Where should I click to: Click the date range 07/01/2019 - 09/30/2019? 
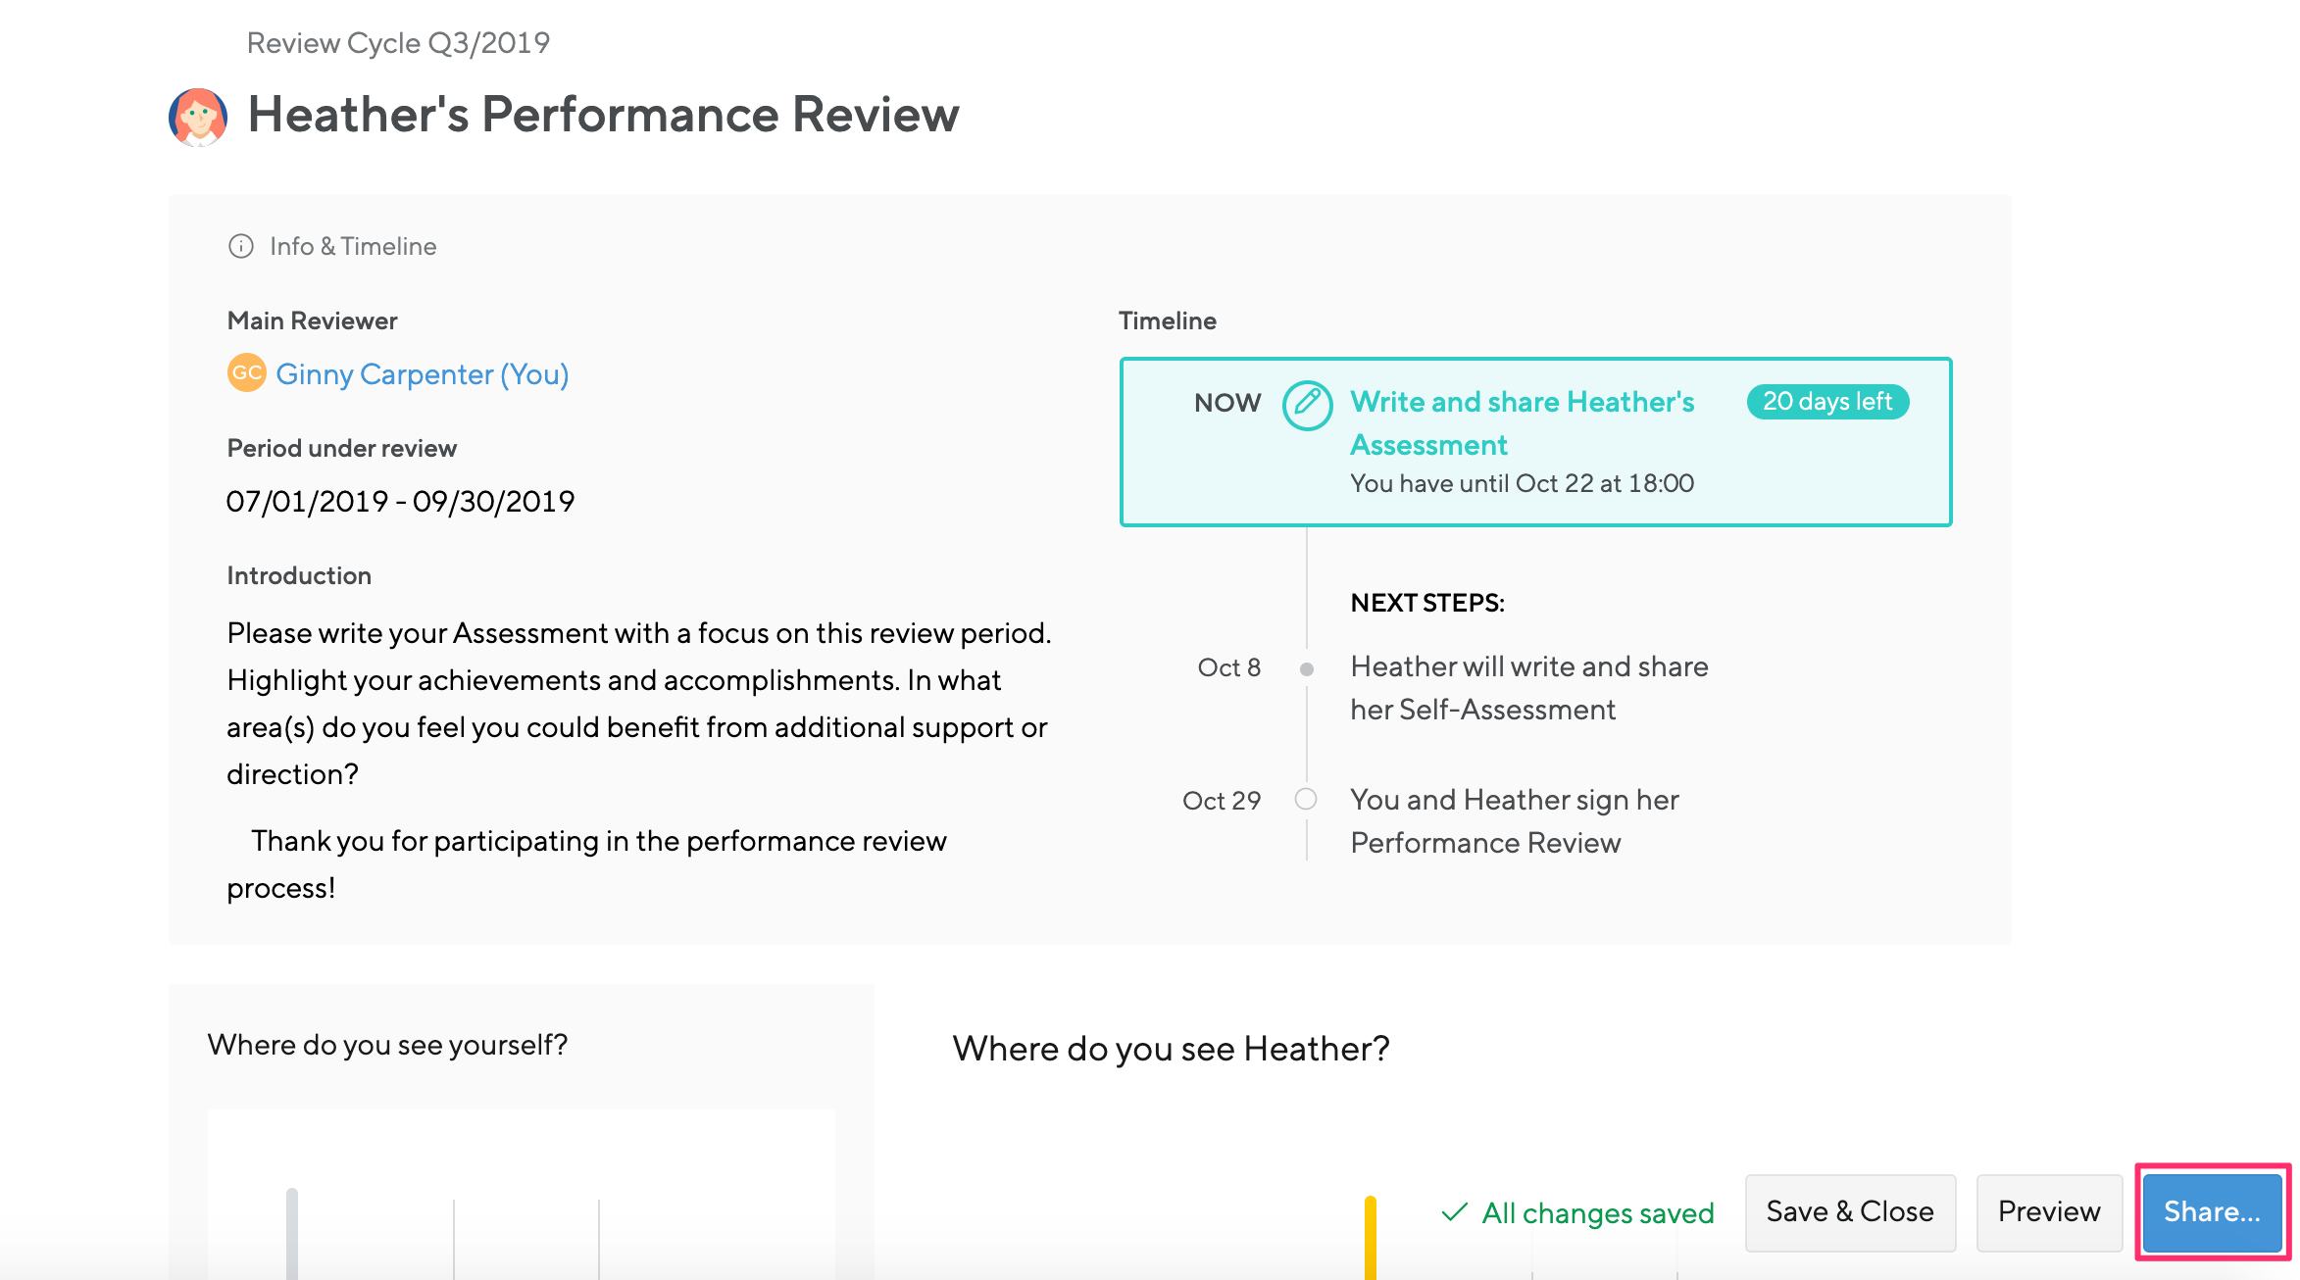[x=400, y=502]
